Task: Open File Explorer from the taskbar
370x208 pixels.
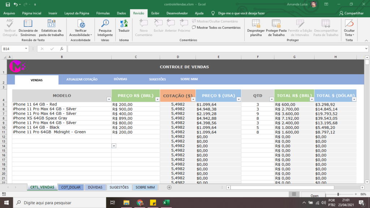Action: 126,203
